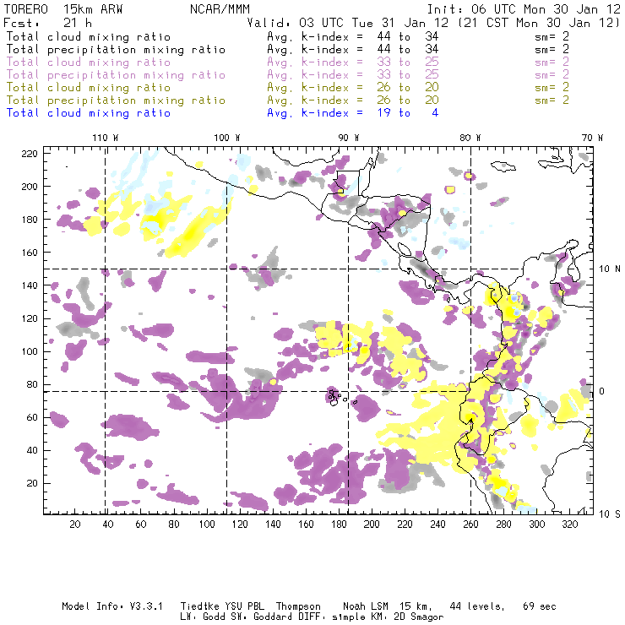Click the "100" tick on the horizontal axis
625x625 pixels.
click(x=207, y=524)
